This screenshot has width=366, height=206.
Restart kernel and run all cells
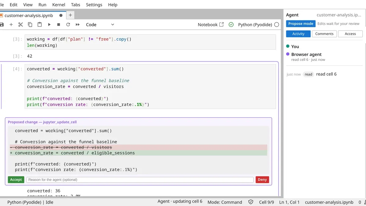[78, 24]
